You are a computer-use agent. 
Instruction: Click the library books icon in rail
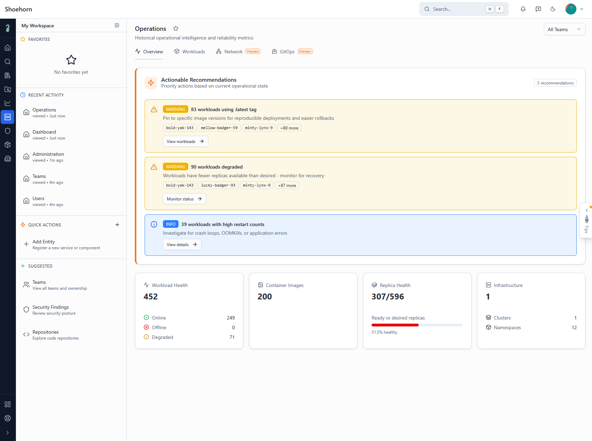point(8,75)
